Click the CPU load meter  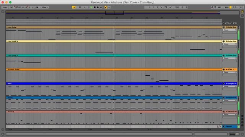234,7
